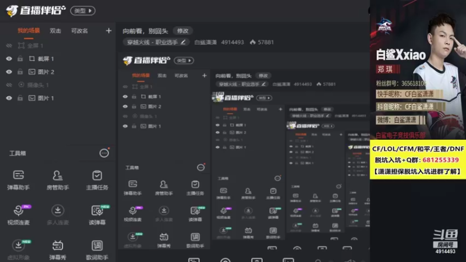466x262 pixels.
Task: Show the hidden main 全屏 1 source
Action: tap(9, 46)
